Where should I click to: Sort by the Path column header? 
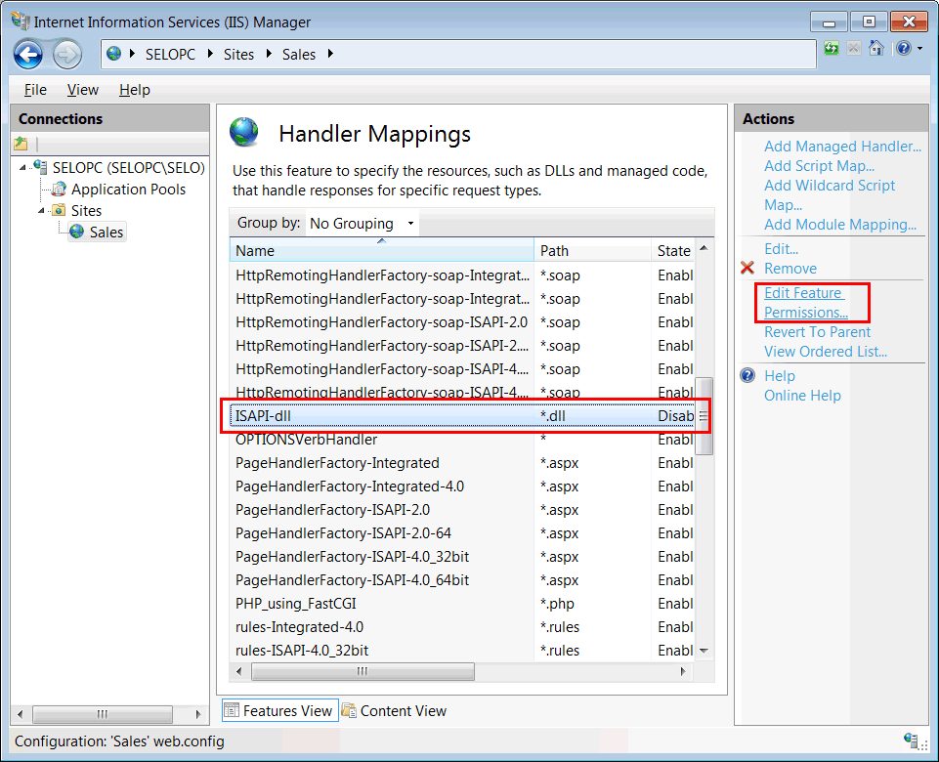(592, 250)
